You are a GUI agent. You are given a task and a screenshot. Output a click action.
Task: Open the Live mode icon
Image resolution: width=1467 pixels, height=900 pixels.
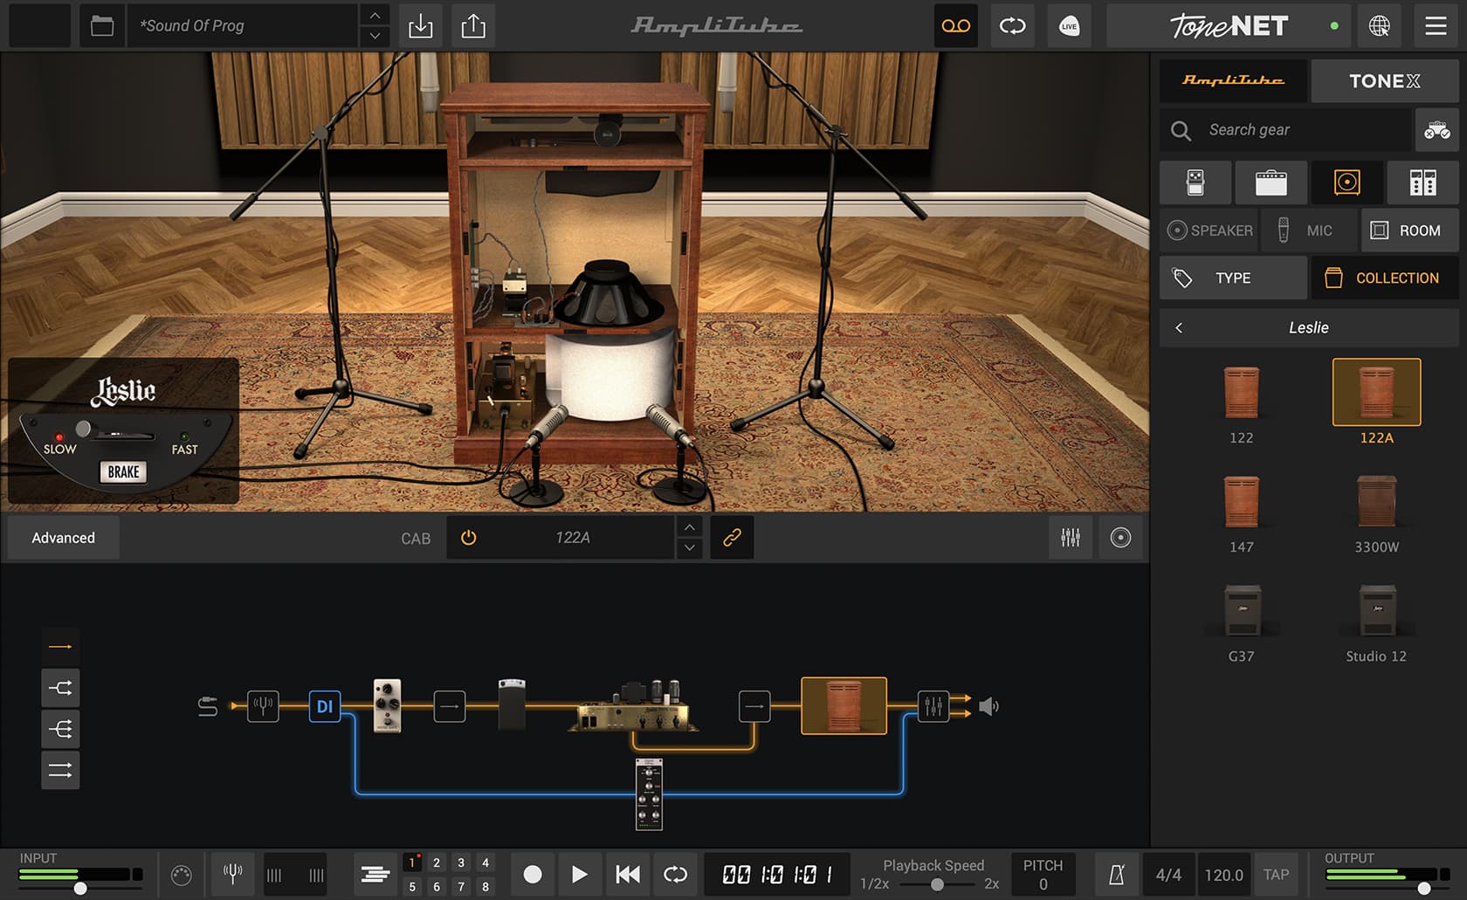pos(1069,26)
